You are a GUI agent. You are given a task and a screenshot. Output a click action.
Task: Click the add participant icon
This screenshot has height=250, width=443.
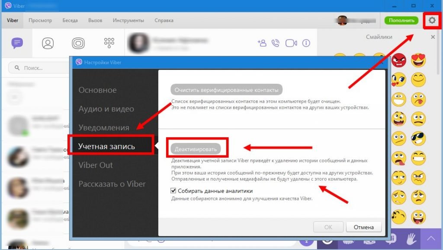pos(262,43)
